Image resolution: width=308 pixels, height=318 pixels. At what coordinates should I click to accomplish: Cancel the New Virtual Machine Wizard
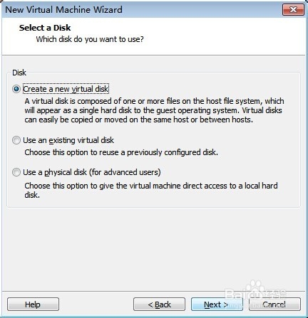tap(274, 304)
